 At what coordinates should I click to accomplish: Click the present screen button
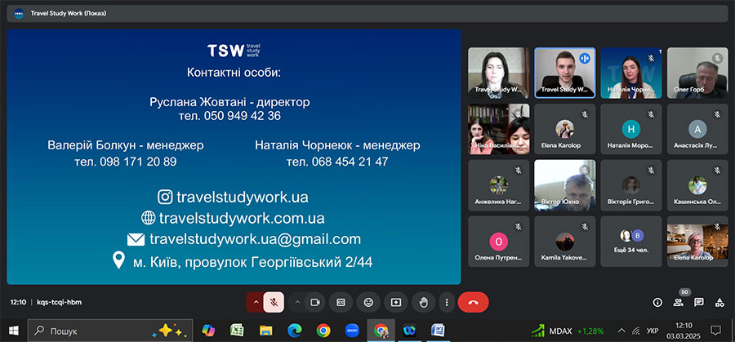[396, 302]
